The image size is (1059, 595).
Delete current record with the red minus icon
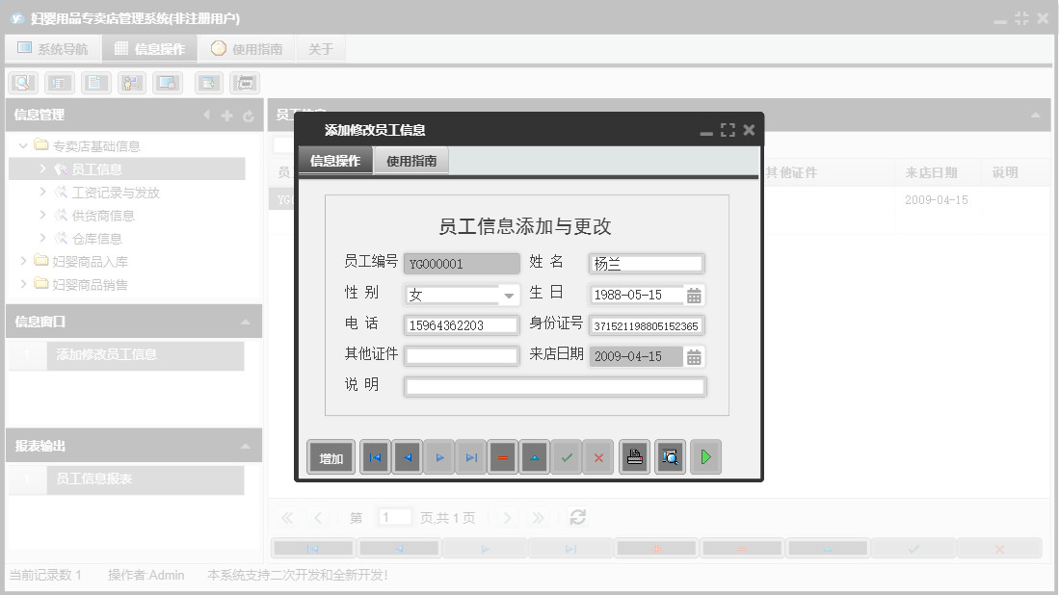502,457
